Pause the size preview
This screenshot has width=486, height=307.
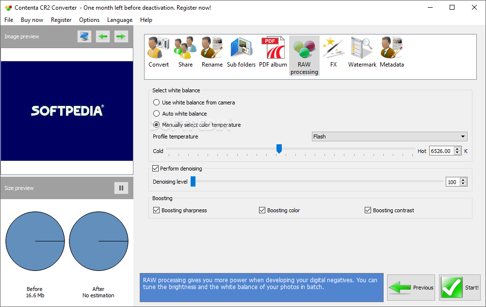pyautogui.click(x=121, y=188)
